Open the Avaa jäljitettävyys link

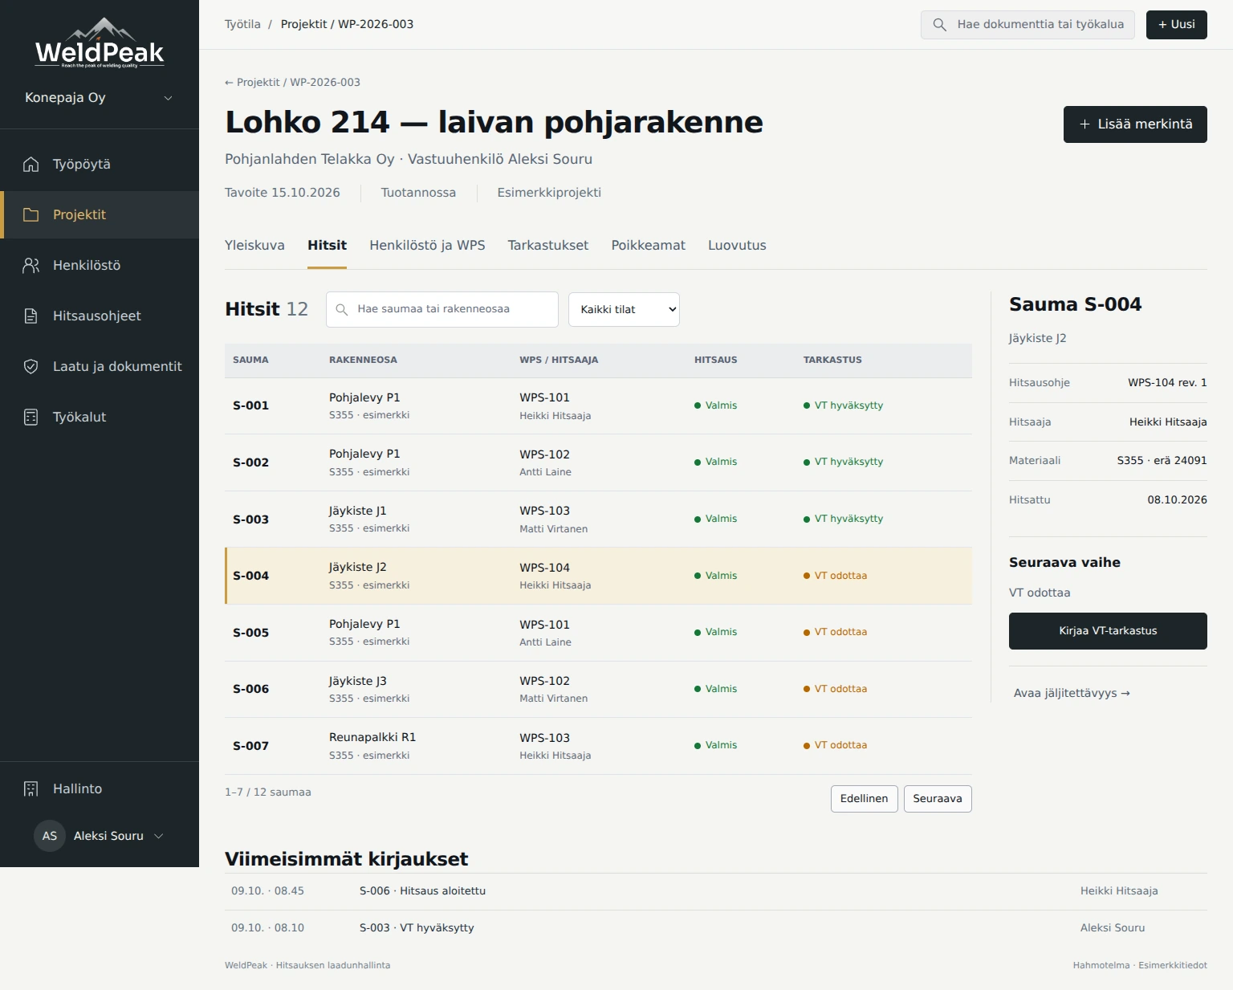(1072, 693)
